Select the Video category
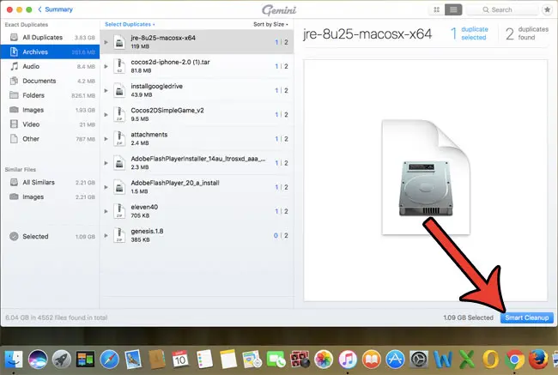 [50, 124]
